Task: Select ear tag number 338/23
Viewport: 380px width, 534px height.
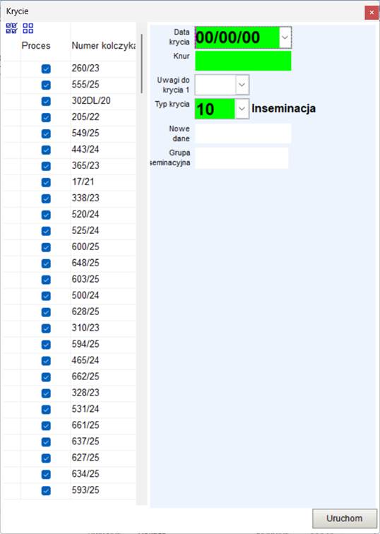Action: coord(85,198)
